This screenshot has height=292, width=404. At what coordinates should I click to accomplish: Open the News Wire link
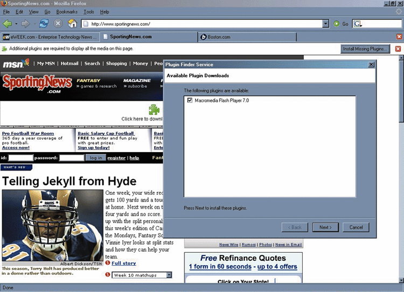(229, 245)
